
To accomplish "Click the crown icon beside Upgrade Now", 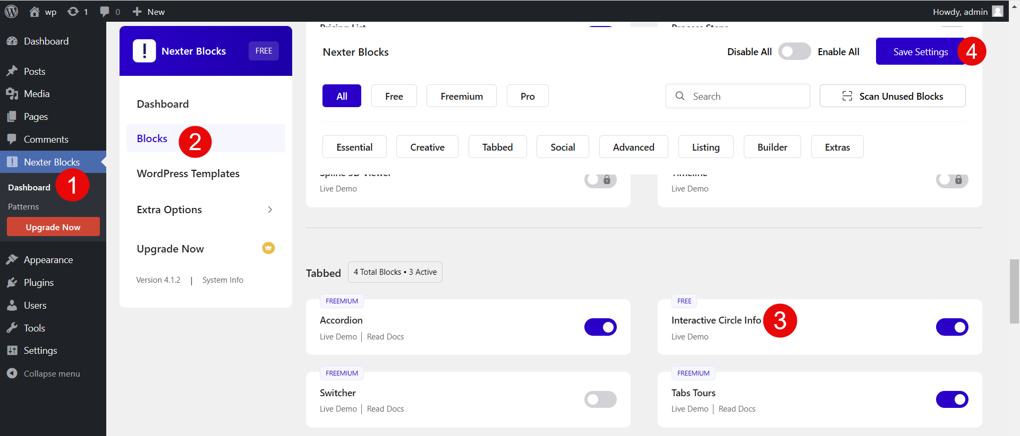I will 268,248.
